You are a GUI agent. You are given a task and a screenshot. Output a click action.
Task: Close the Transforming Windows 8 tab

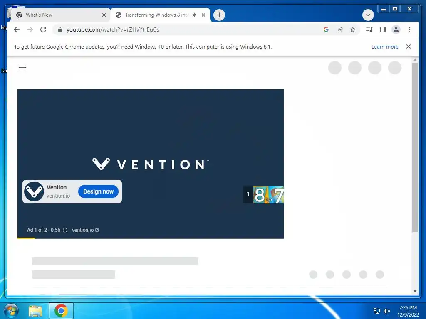[x=203, y=15]
